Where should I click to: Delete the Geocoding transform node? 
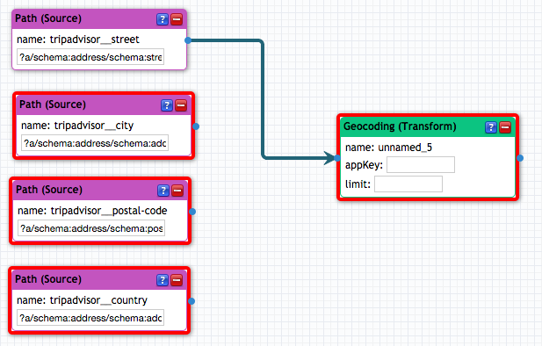tap(505, 127)
